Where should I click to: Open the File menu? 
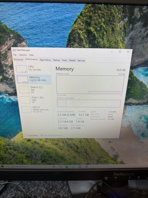(x=15, y=55)
